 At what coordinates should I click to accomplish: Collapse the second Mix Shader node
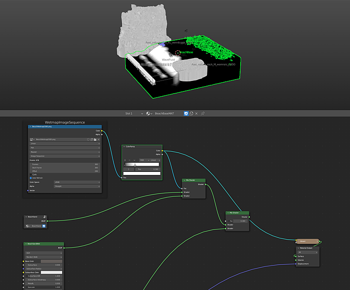(x=228, y=213)
